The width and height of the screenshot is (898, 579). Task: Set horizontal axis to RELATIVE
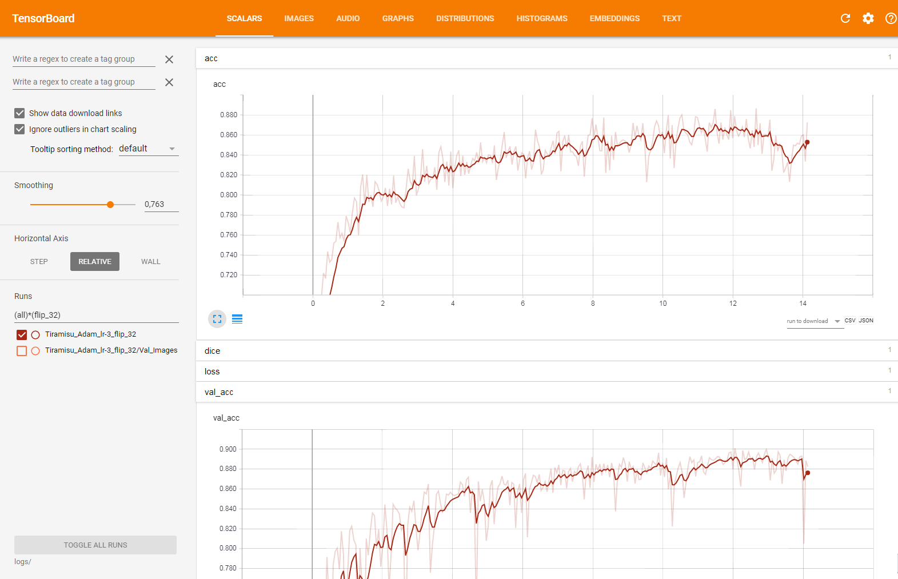coord(95,262)
